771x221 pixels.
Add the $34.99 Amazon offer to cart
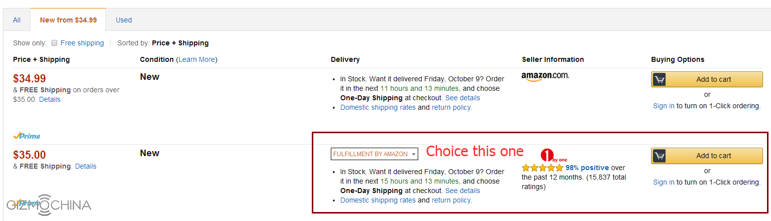713,79
